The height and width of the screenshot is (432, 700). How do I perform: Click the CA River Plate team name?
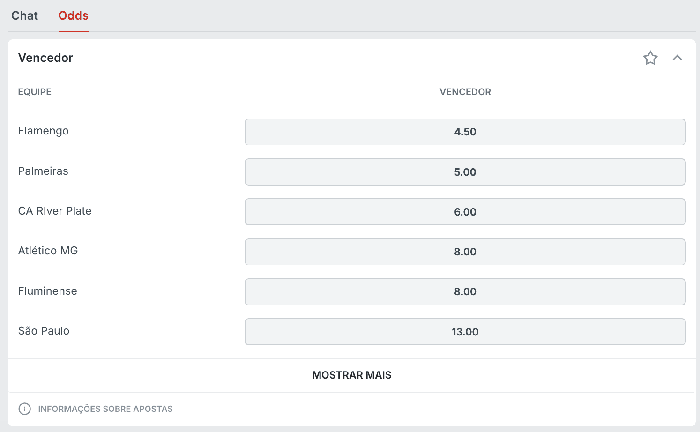click(x=54, y=211)
